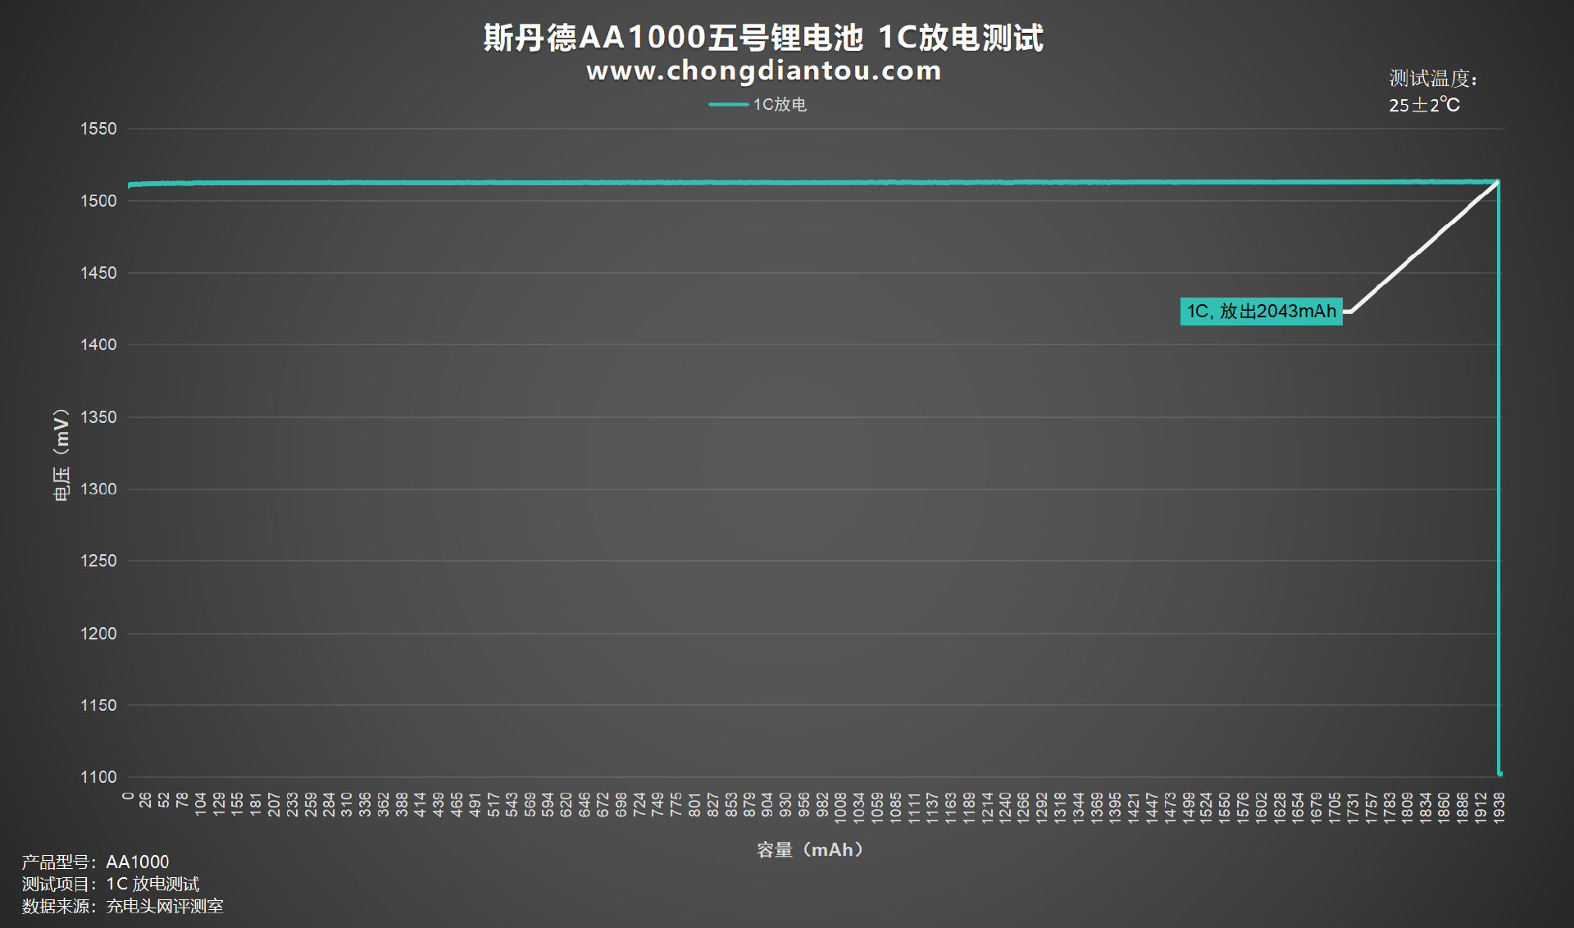Image resolution: width=1574 pixels, height=928 pixels.
Task: Click the 1400 y-axis tick label
Action: (98, 345)
